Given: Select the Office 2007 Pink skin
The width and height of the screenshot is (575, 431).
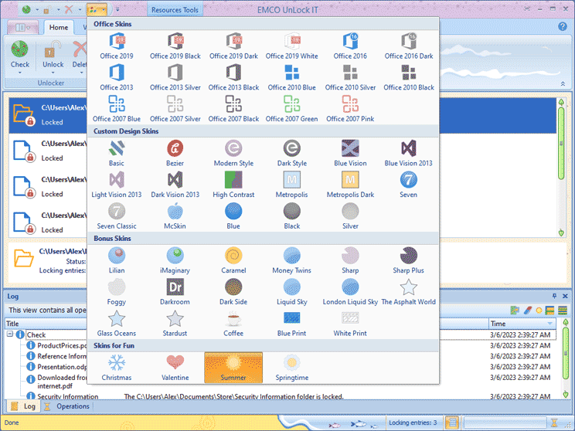Looking at the screenshot, I should tap(349, 108).
